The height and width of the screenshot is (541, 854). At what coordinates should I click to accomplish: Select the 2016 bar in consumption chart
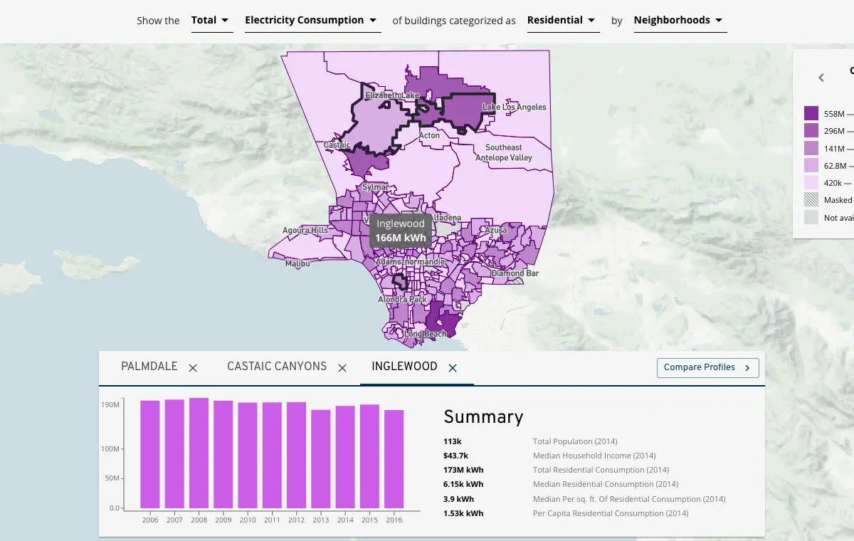(394, 459)
